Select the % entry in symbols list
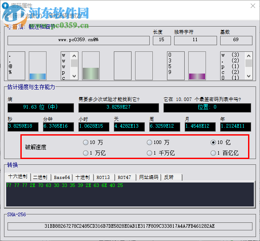 coord(11,72)
